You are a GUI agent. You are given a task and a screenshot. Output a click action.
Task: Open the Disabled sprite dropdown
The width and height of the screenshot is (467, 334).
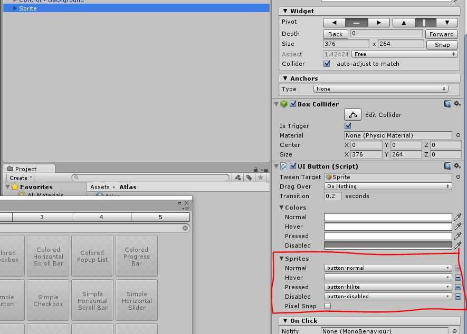pyautogui.click(x=388, y=296)
